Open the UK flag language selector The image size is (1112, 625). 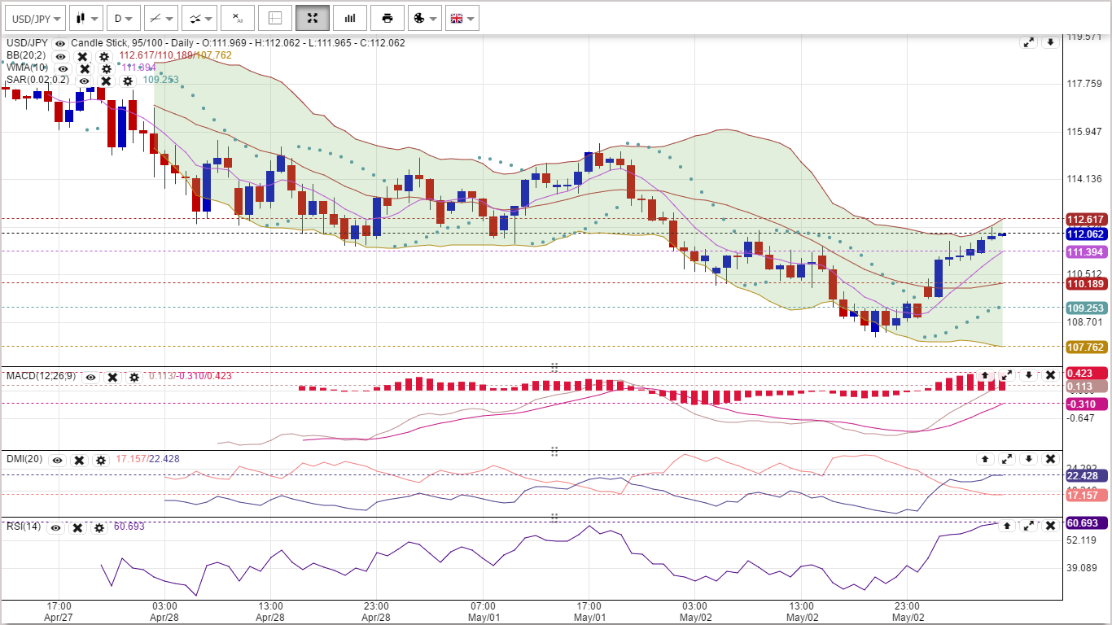coord(462,17)
